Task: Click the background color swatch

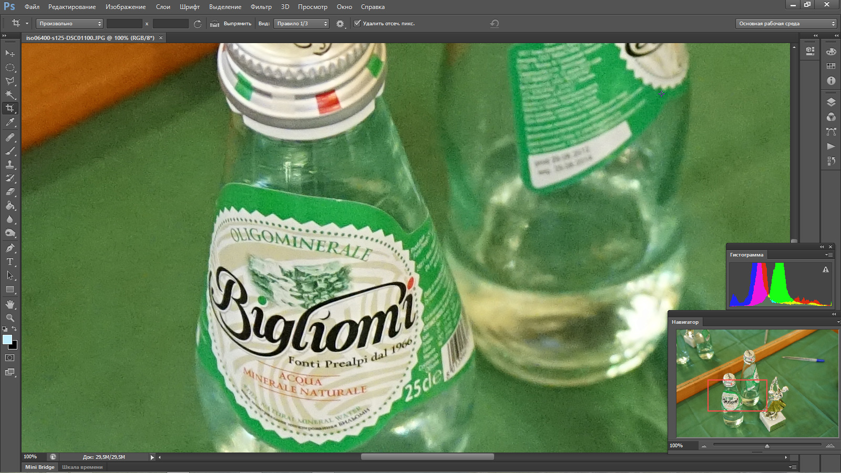Action: pyautogui.click(x=14, y=346)
